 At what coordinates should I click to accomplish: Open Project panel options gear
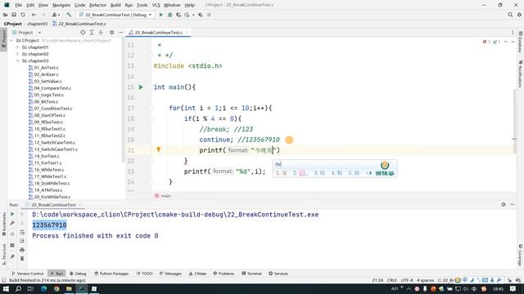pyautogui.click(x=111, y=33)
